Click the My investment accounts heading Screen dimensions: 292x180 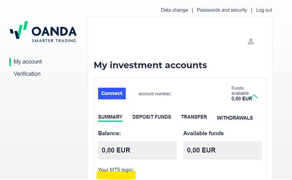click(150, 65)
